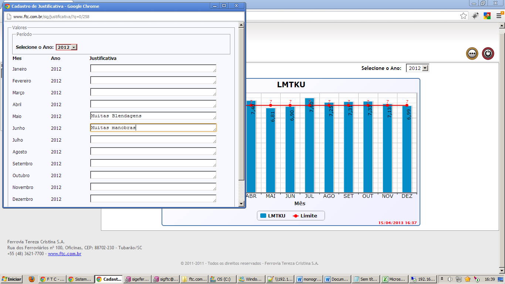The height and width of the screenshot is (284, 505).
Task: Toggle the Limite series in the chart legend
Action: point(305,216)
